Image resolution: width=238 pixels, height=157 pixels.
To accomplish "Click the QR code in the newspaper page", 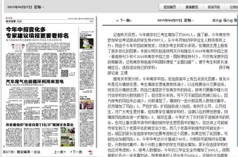I will [x=65, y=74].
